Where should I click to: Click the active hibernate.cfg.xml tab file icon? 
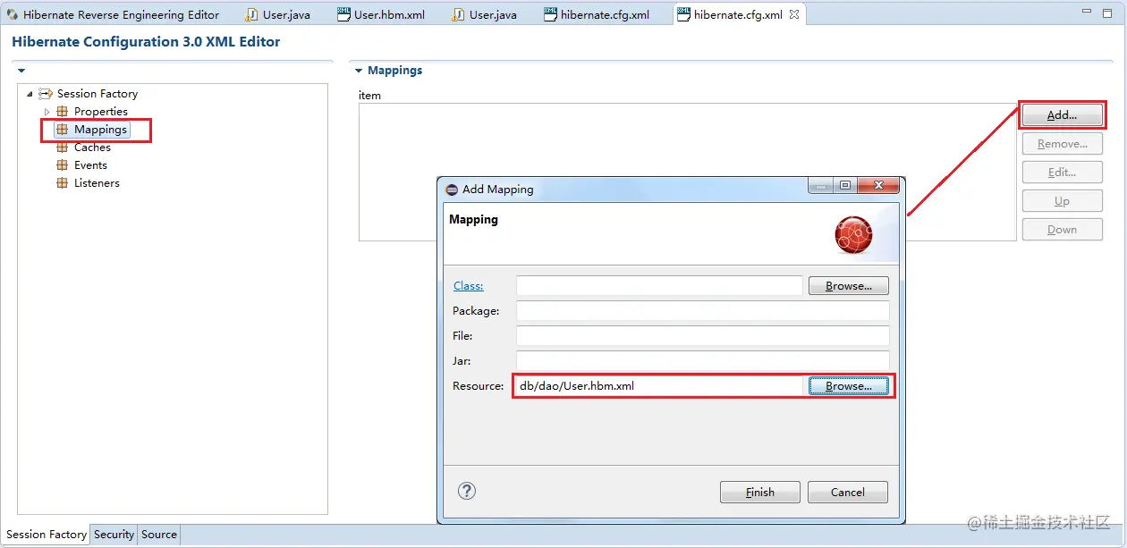pos(683,14)
